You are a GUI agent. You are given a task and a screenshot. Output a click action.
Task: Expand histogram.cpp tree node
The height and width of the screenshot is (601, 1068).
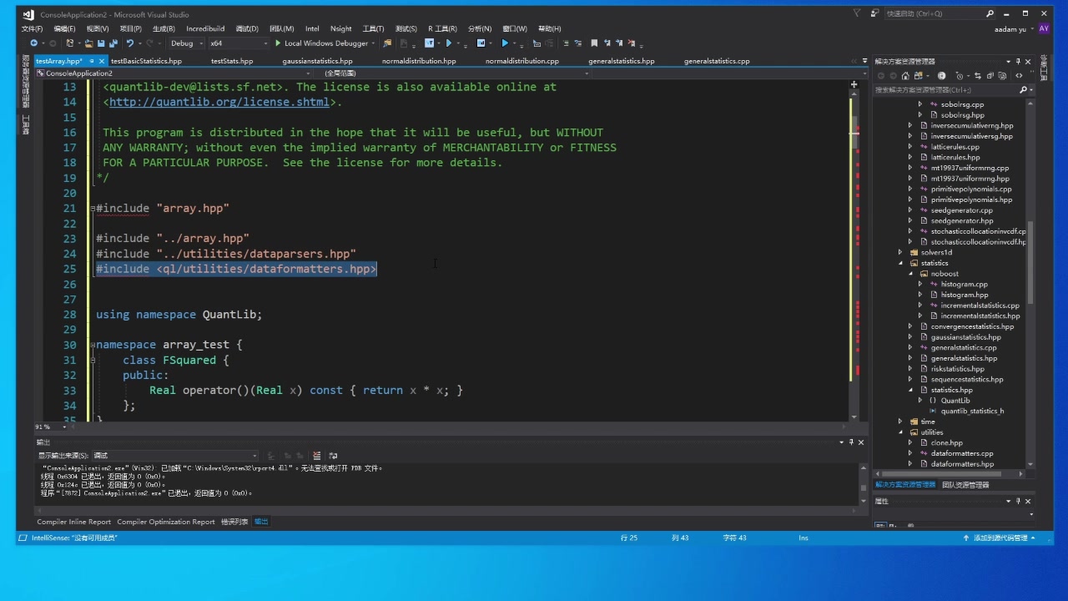point(920,284)
